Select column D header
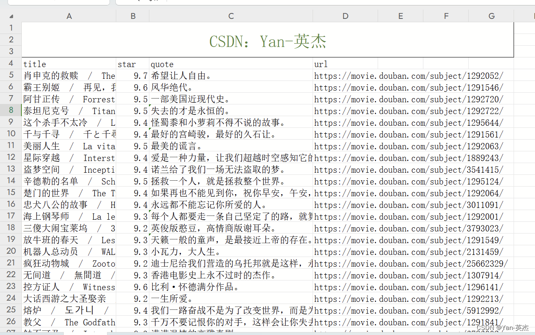Screen dimensions: 535x335 [345, 16]
